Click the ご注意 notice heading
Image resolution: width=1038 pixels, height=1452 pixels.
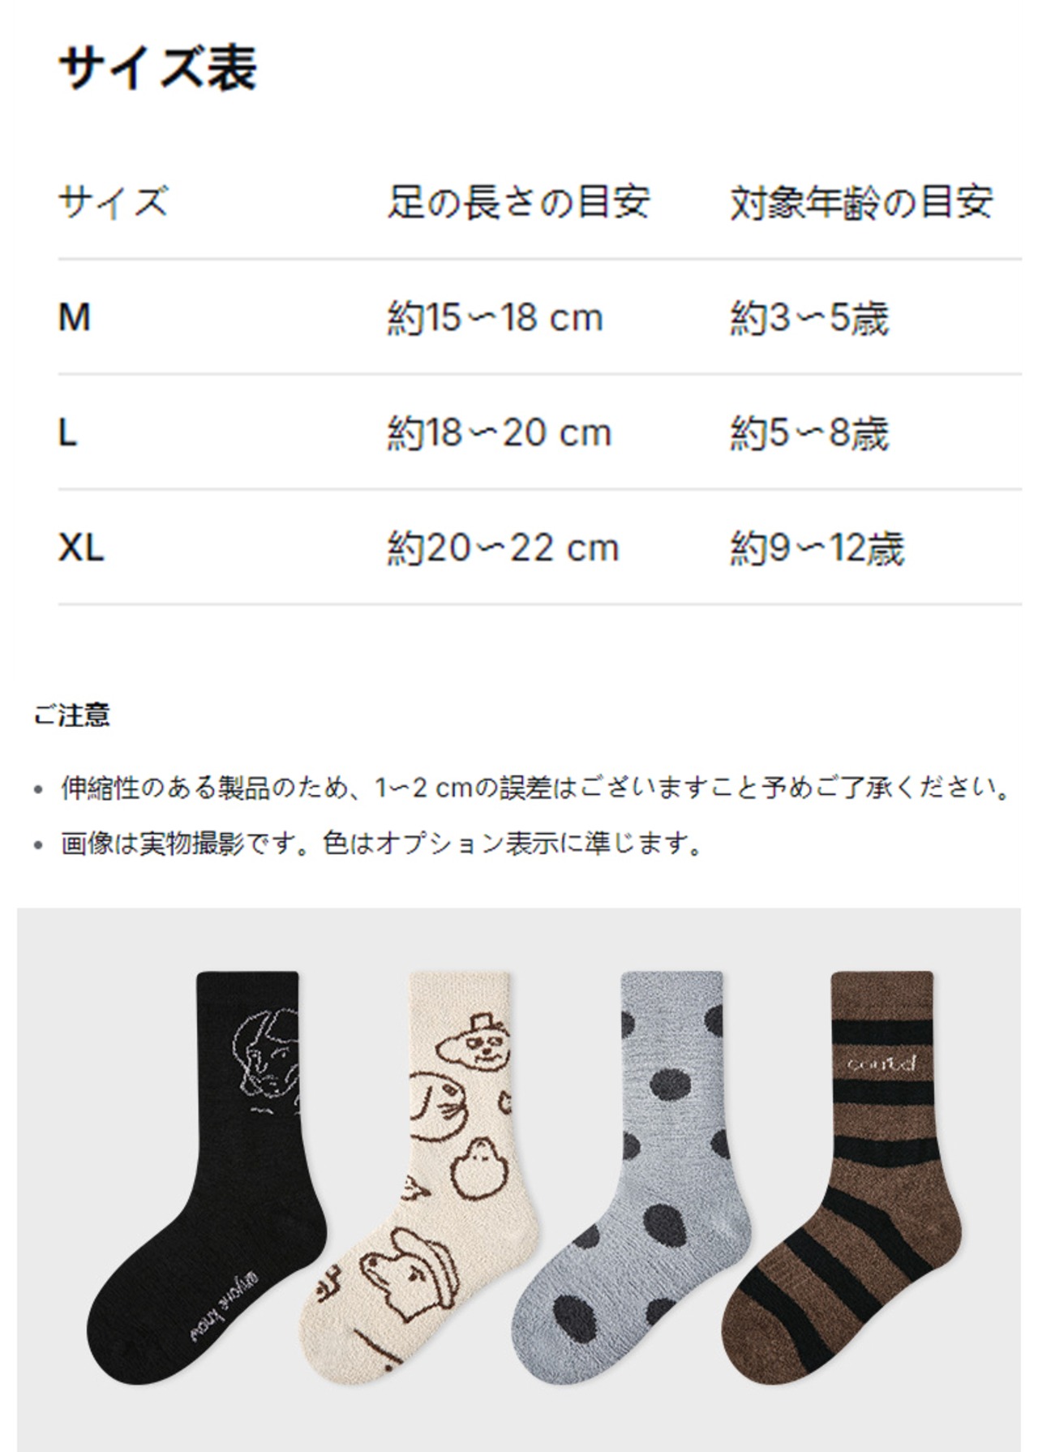(71, 715)
